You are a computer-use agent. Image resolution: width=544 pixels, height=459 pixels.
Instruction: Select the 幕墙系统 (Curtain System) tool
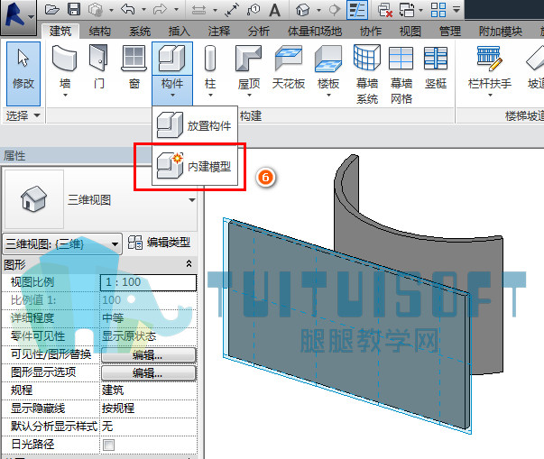[367, 75]
